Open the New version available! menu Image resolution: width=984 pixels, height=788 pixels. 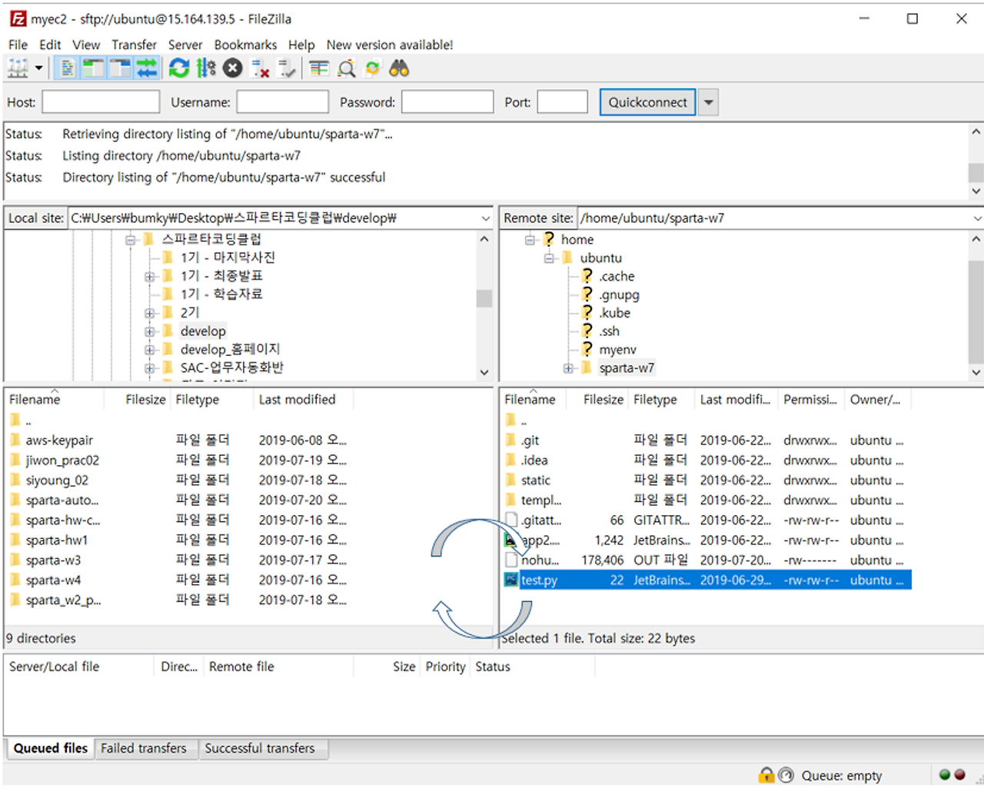(x=390, y=45)
